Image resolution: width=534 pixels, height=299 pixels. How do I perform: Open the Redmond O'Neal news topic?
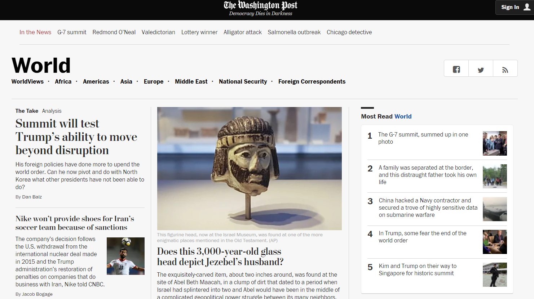(x=114, y=32)
